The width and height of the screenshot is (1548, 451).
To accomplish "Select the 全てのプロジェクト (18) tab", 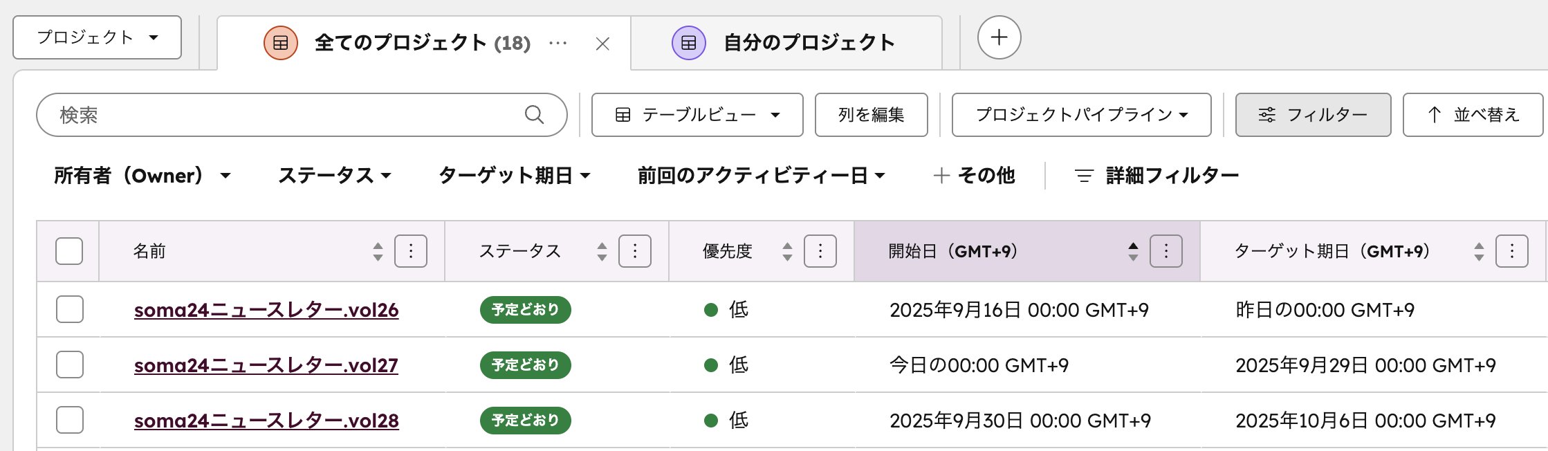I will [423, 43].
